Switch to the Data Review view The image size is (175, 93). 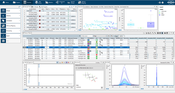click(x=38, y=2)
